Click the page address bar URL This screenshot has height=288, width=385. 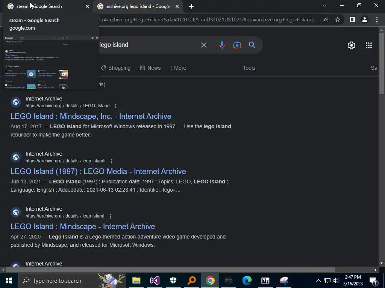tap(208, 19)
